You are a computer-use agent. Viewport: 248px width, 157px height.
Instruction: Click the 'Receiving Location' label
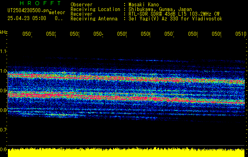[95, 9]
